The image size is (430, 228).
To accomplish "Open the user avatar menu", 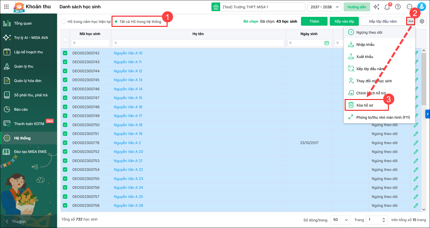I will 421,7.
